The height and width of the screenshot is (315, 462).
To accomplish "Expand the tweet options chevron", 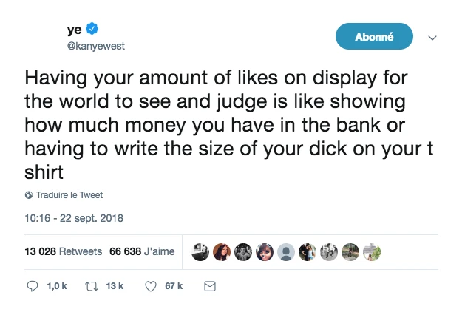I will (x=433, y=37).
